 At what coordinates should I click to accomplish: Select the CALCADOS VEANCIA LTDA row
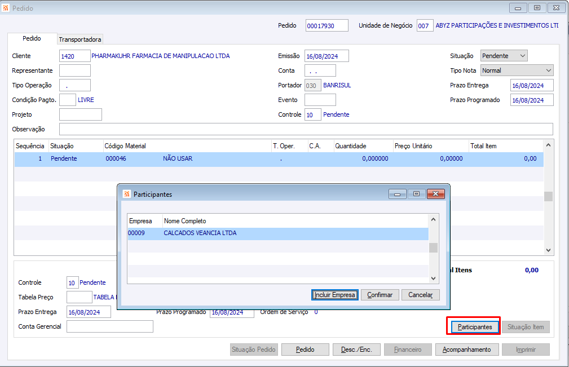277,233
